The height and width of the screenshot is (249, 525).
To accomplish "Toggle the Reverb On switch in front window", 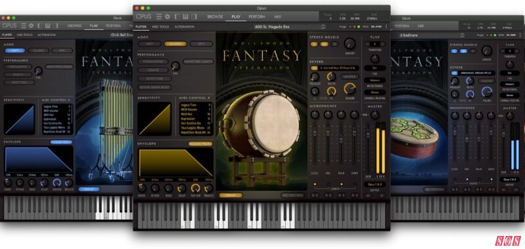I will pyautogui.click(x=314, y=68).
